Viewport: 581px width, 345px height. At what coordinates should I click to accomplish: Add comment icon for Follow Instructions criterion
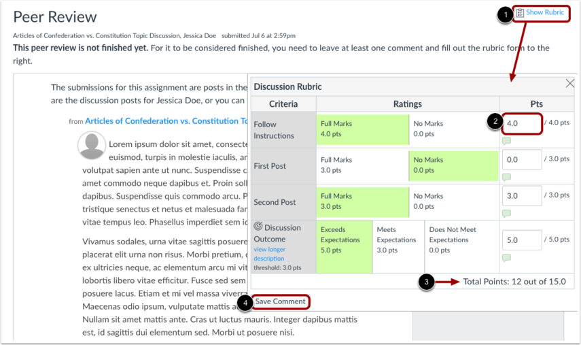(506, 141)
